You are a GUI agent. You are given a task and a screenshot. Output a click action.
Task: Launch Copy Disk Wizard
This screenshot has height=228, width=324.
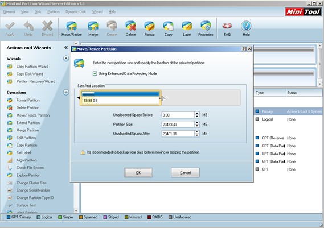tap(30, 74)
